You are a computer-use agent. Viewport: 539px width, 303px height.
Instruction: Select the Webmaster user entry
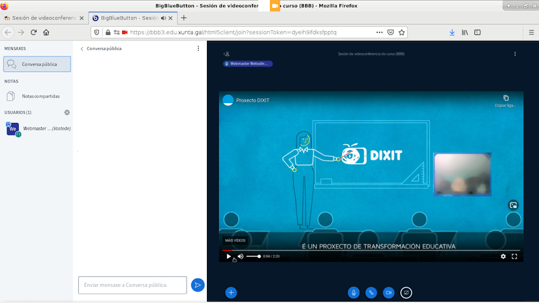(x=37, y=129)
